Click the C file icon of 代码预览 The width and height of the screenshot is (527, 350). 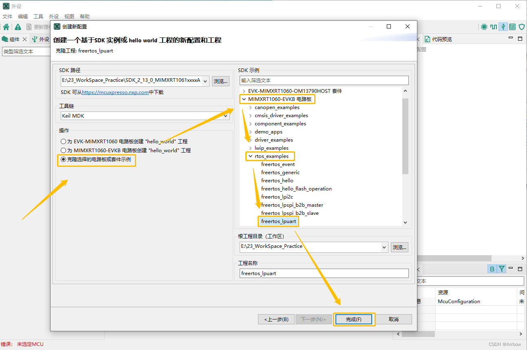tap(427, 39)
